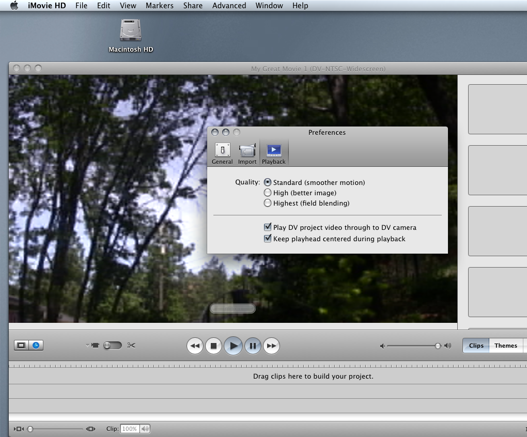Open the Markers menu
Image resolution: width=527 pixels, height=437 pixels.
[x=160, y=6]
